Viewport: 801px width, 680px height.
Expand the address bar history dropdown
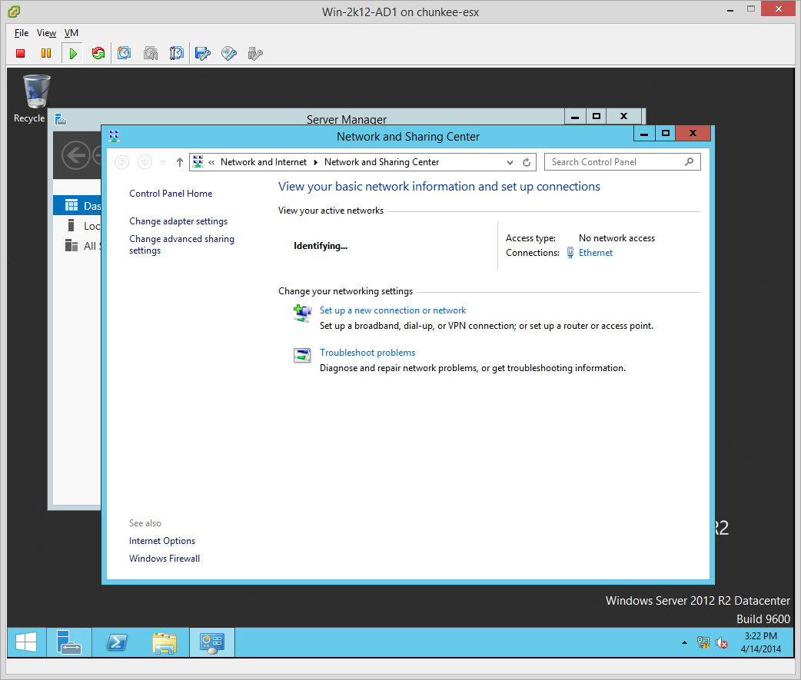tap(510, 162)
